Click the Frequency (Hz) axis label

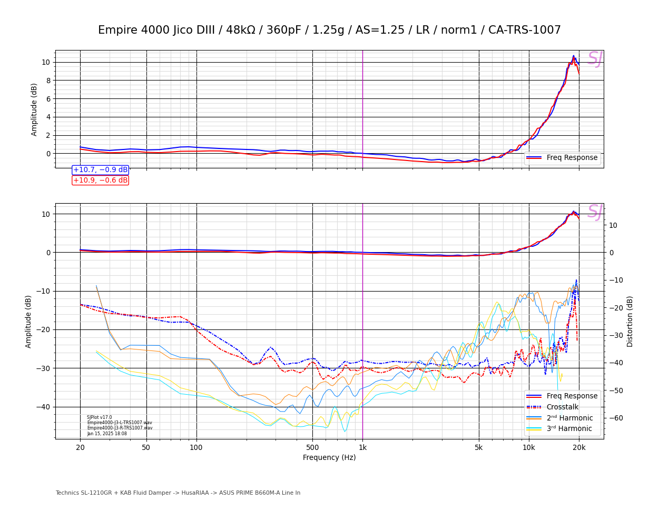click(329, 458)
